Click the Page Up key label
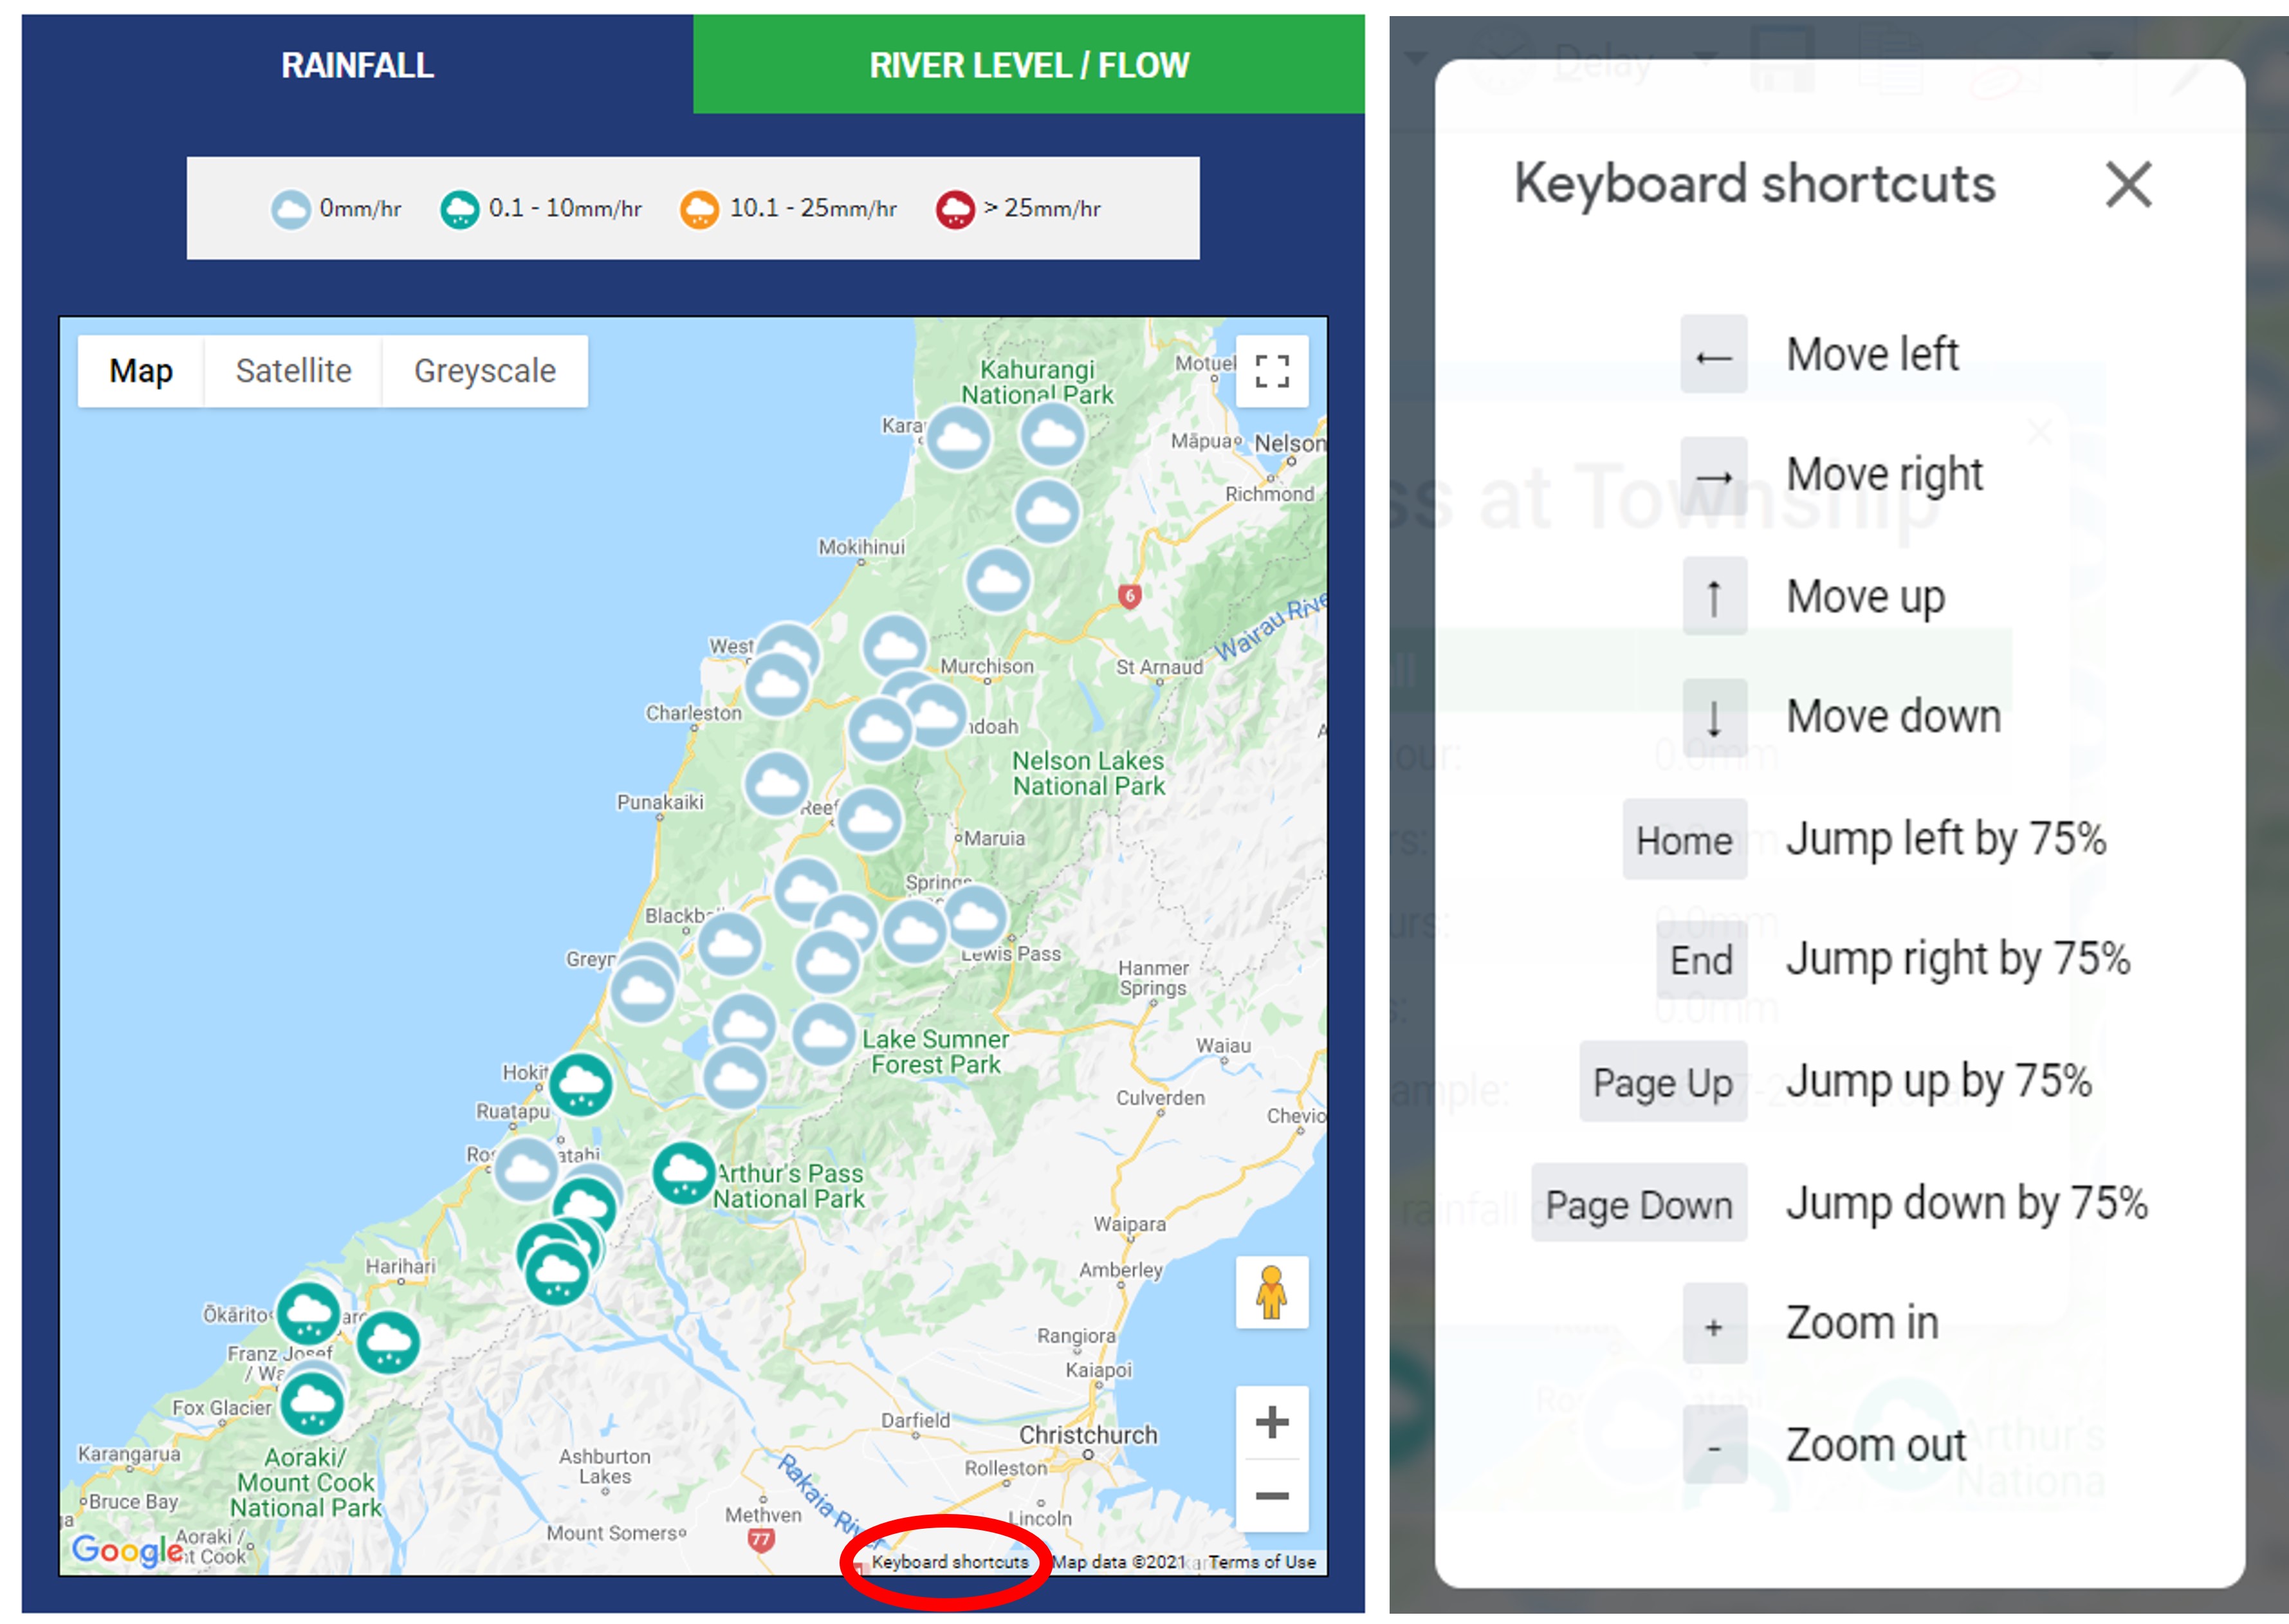This screenshot has width=2289, height=1624. (x=1663, y=1082)
